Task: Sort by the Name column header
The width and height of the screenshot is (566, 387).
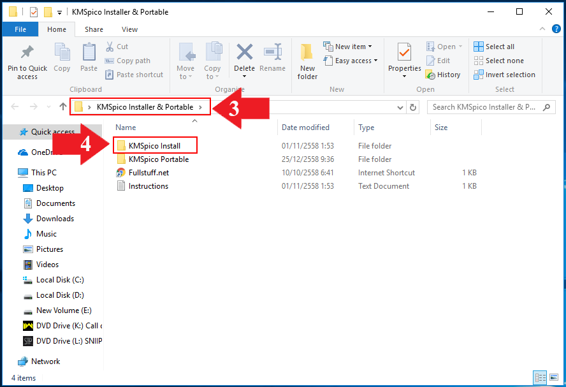Action: [126, 128]
